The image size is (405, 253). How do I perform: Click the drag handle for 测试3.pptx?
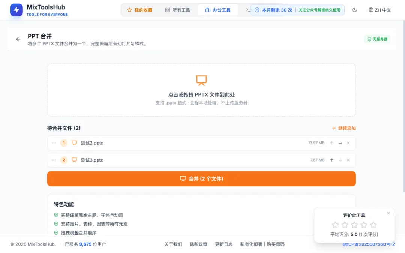pyautogui.click(x=54, y=160)
